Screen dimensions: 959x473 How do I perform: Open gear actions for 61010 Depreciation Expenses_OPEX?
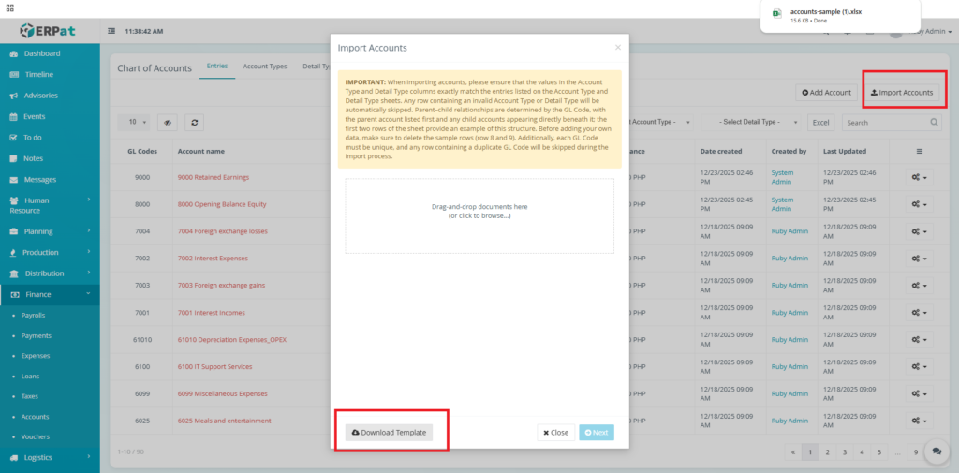coord(920,340)
